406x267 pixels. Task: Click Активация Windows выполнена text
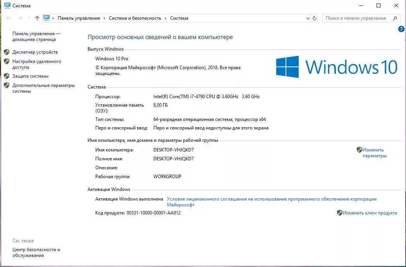pyautogui.click(x=129, y=199)
